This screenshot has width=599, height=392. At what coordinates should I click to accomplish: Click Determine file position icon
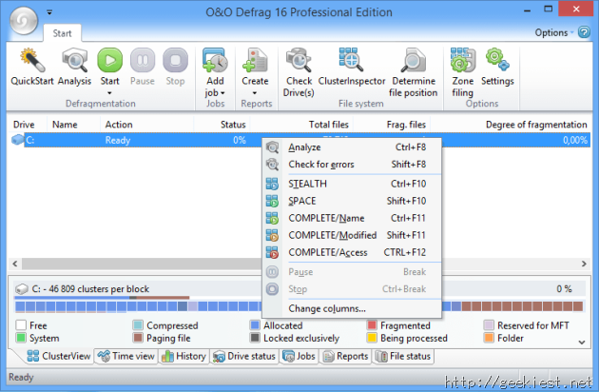tap(413, 62)
